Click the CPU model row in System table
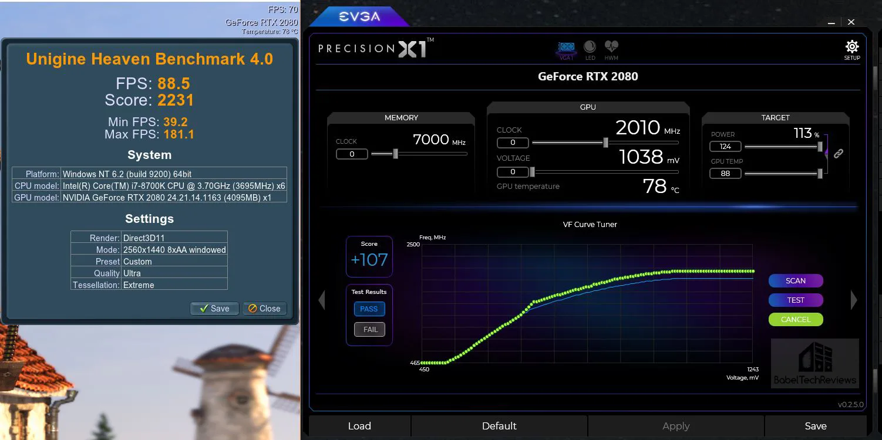Viewport: 882px width, 440px height. click(x=149, y=185)
